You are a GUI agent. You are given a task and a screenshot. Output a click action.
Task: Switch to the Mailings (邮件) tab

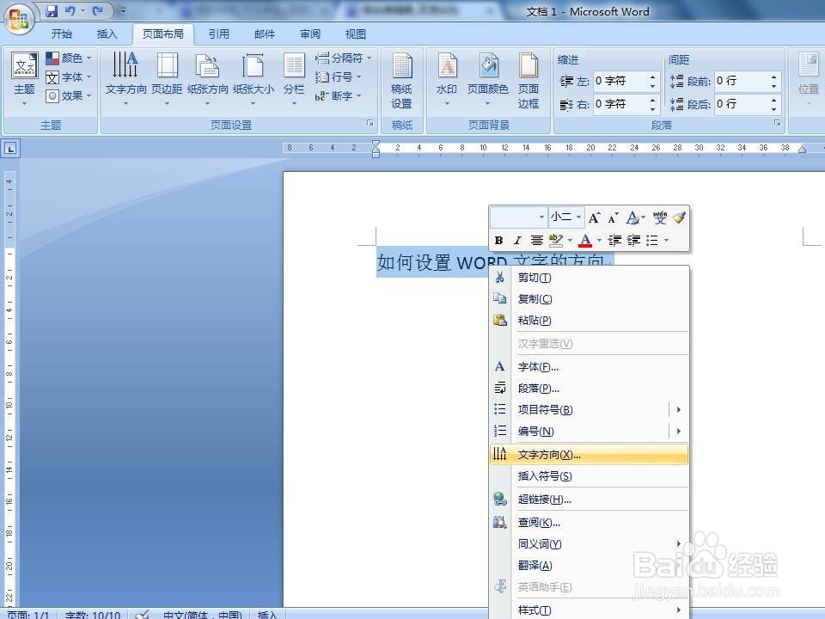pyautogui.click(x=264, y=34)
